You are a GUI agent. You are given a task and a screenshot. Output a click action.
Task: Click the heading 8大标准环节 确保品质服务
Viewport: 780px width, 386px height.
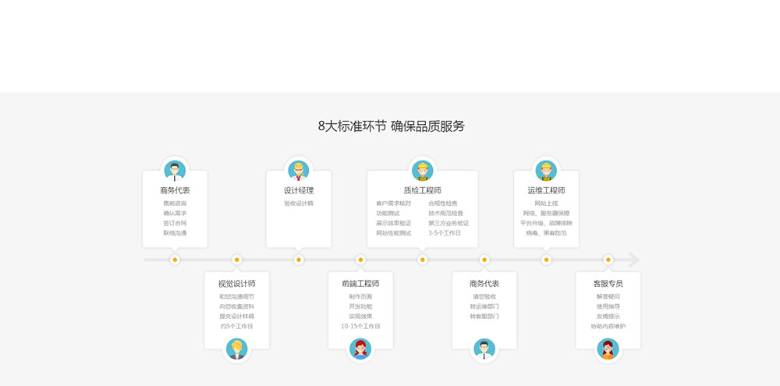pos(391,126)
